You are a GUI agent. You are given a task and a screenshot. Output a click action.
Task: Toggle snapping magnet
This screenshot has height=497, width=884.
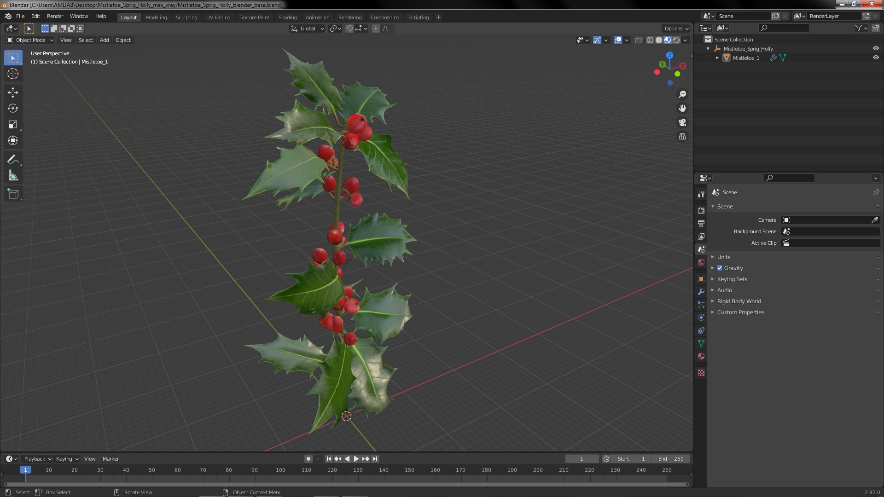349,29
